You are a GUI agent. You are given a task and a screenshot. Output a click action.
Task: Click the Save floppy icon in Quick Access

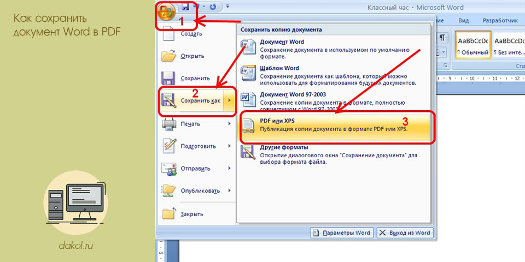pyautogui.click(x=185, y=7)
